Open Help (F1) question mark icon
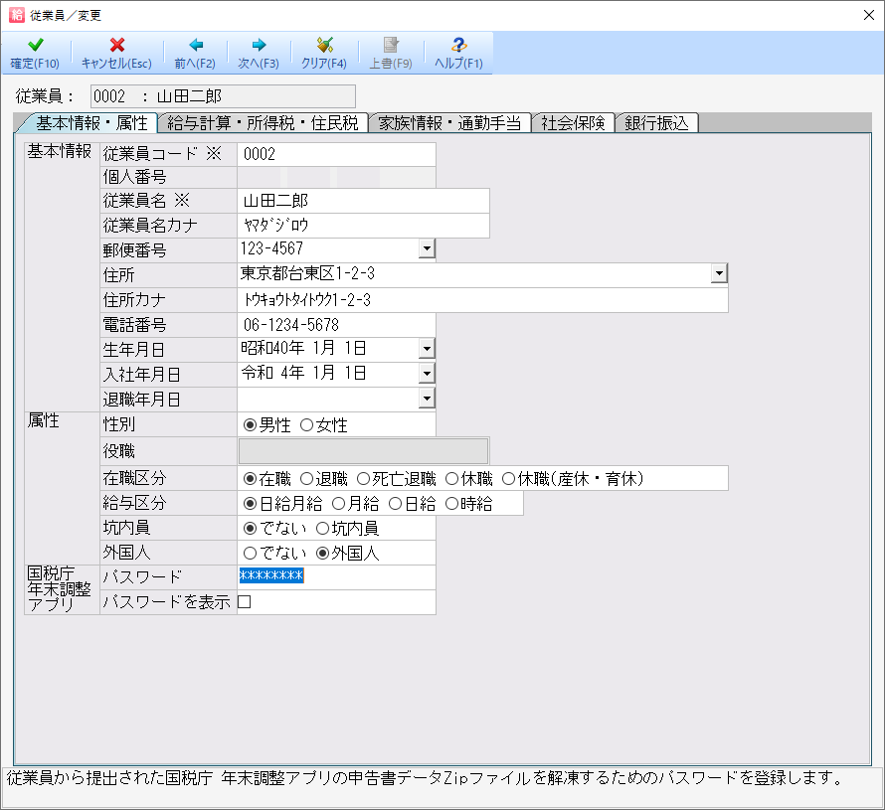Screen dimensions: 885x810 [x=458, y=46]
